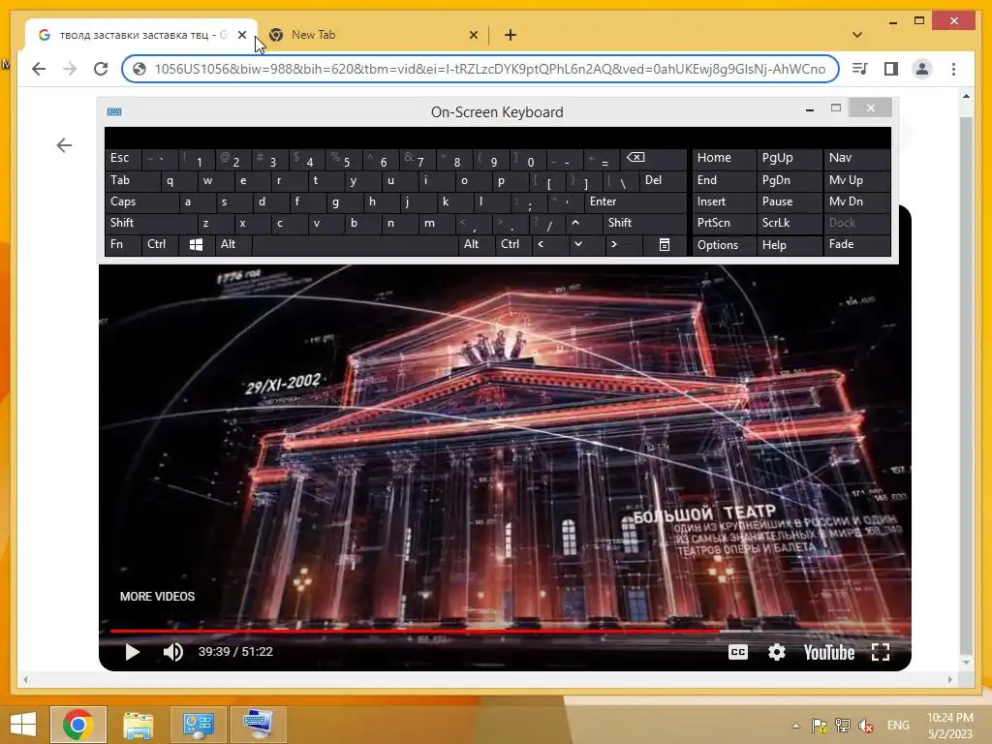Click the tray volume icon
This screenshot has width=992, height=744.
coord(866,726)
